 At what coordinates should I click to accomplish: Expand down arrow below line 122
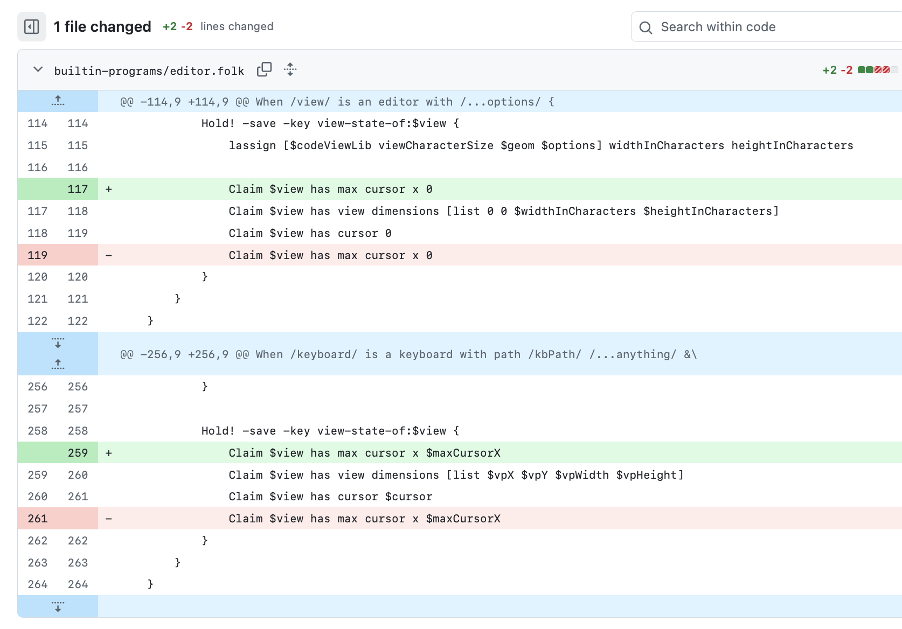tap(58, 344)
